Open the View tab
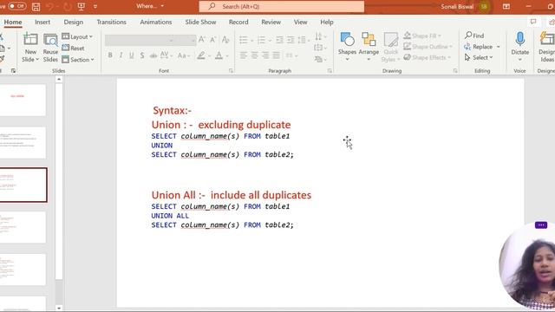This screenshot has width=555, height=312. pos(301,22)
